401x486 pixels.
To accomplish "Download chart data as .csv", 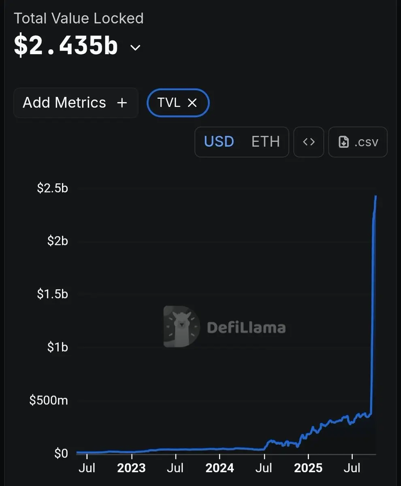I will coord(358,142).
